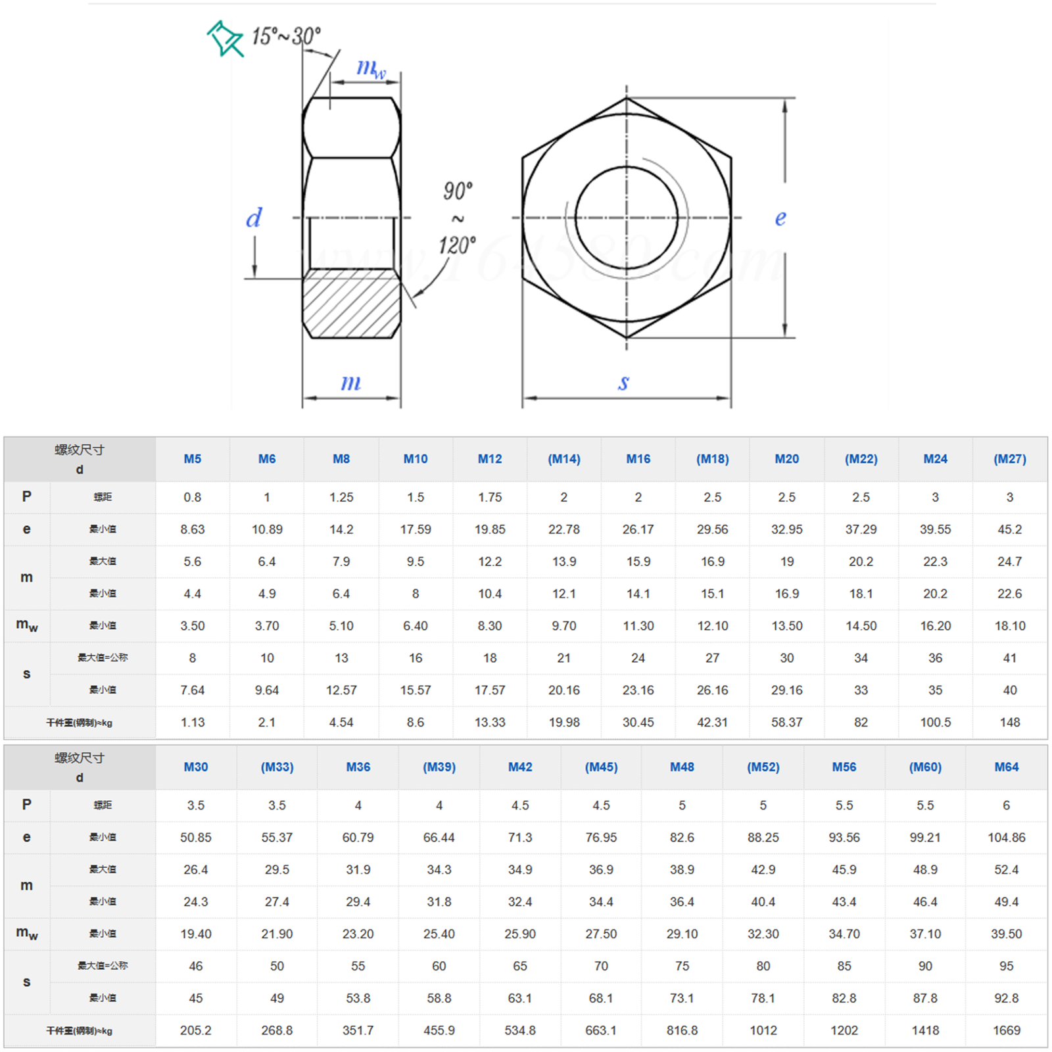Open the M6 size link
Screen dimensions: 1052x1052
(x=267, y=459)
